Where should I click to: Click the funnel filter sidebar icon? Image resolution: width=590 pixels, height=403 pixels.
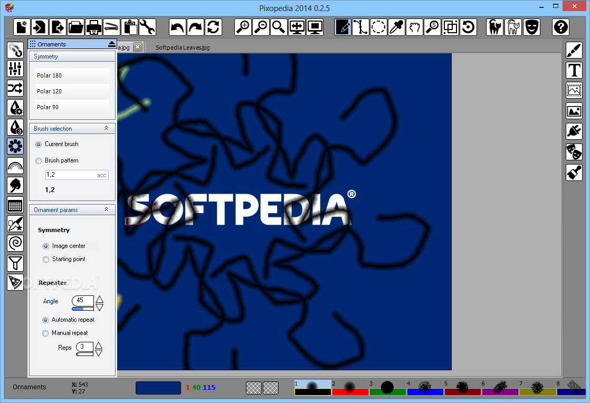(x=15, y=263)
